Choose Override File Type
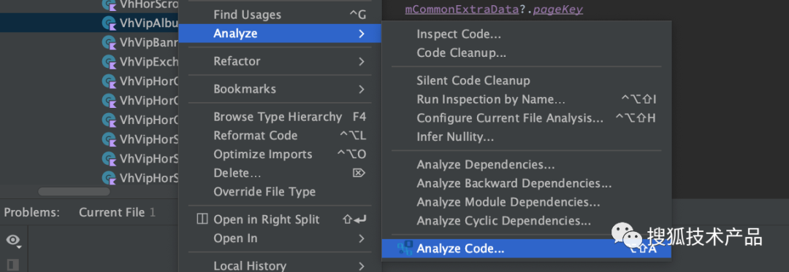The image size is (789, 272). 280,192
